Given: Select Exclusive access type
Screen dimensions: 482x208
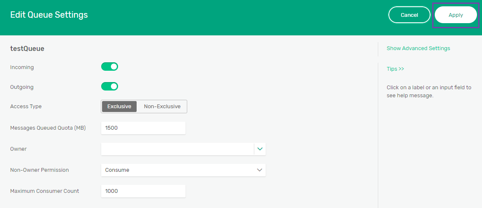Looking at the screenshot, I should coord(119,107).
